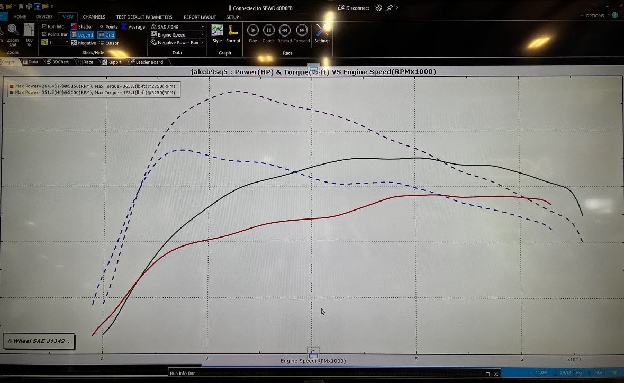
Task: Open the Settings crossed-wrench icon
Action: click(x=322, y=33)
